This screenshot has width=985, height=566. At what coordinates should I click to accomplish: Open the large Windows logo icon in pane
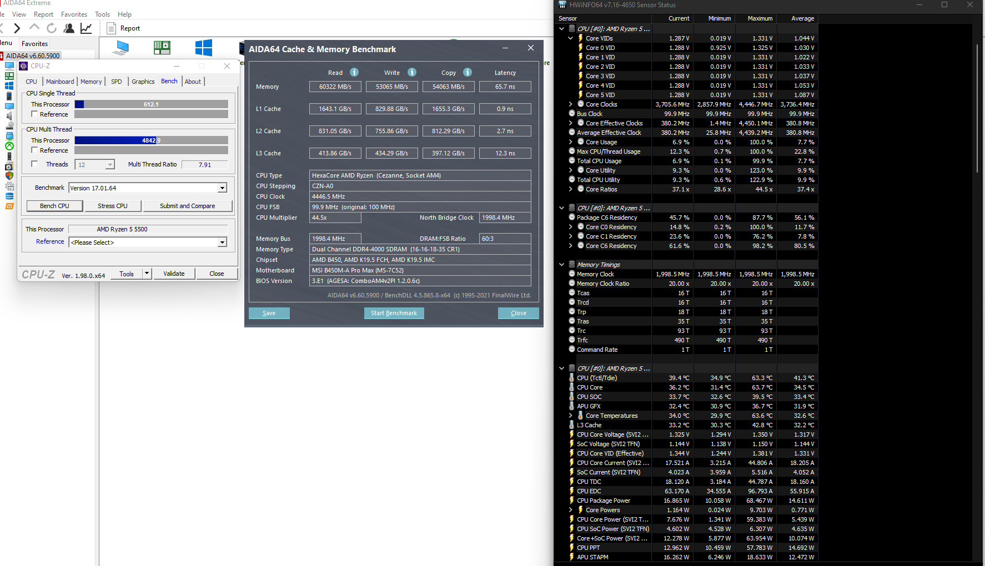[204, 48]
